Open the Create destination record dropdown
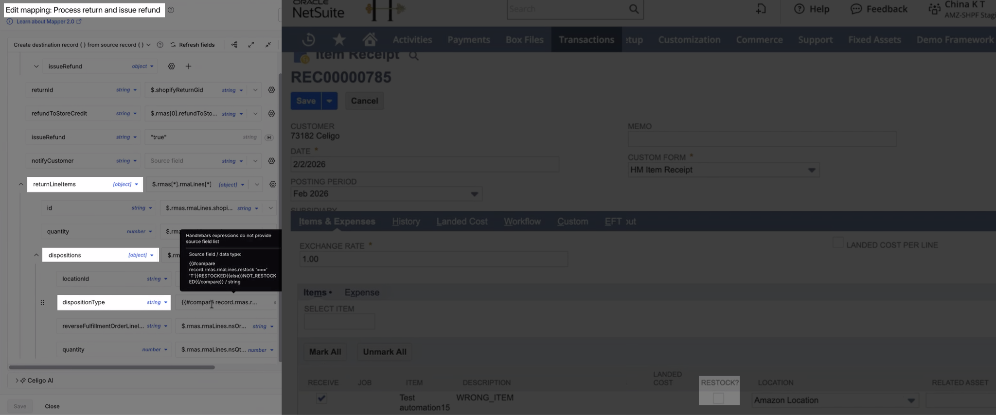The width and height of the screenshot is (996, 415). click(x=82, y=45)
